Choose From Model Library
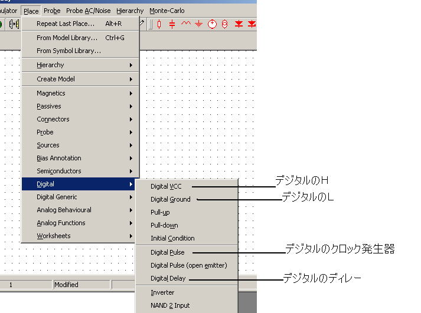421x313 pixels. coord(80,38)
